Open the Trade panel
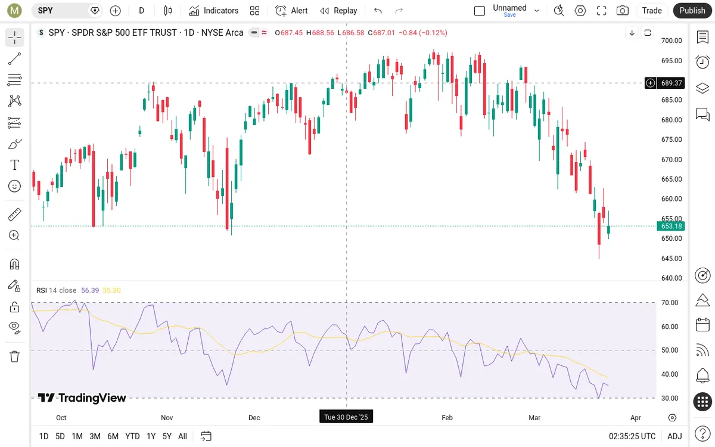The width and height of the screenshot is (715, 447). [x=652, y=10]
